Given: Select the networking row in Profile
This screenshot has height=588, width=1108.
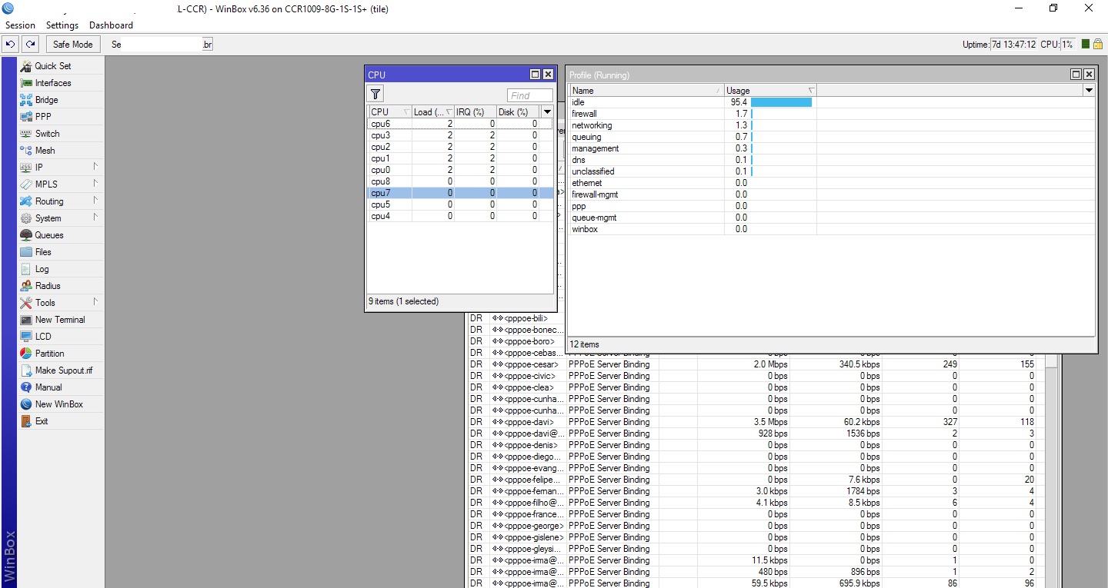Looking at the screenshot, I should (x=831, y=125).
